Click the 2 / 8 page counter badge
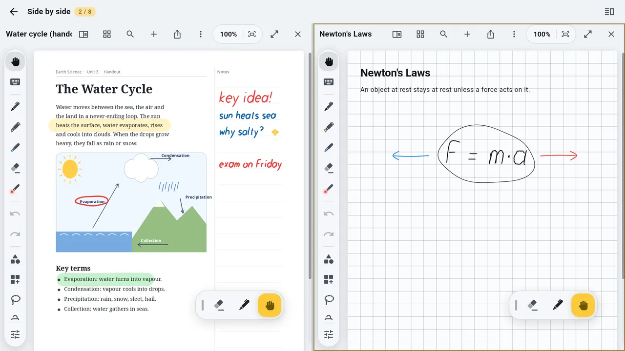This screenshot has height=351, width=625. point(85,12)
